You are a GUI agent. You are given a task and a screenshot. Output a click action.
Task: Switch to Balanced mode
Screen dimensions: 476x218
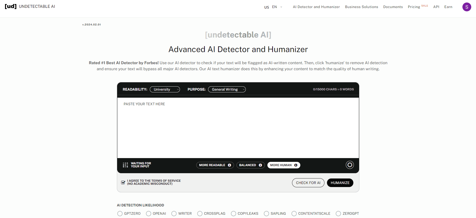pyautogui.click(x=247, y=165)
